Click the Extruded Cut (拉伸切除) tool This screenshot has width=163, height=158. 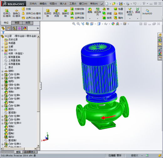click(x=48, y=13)
